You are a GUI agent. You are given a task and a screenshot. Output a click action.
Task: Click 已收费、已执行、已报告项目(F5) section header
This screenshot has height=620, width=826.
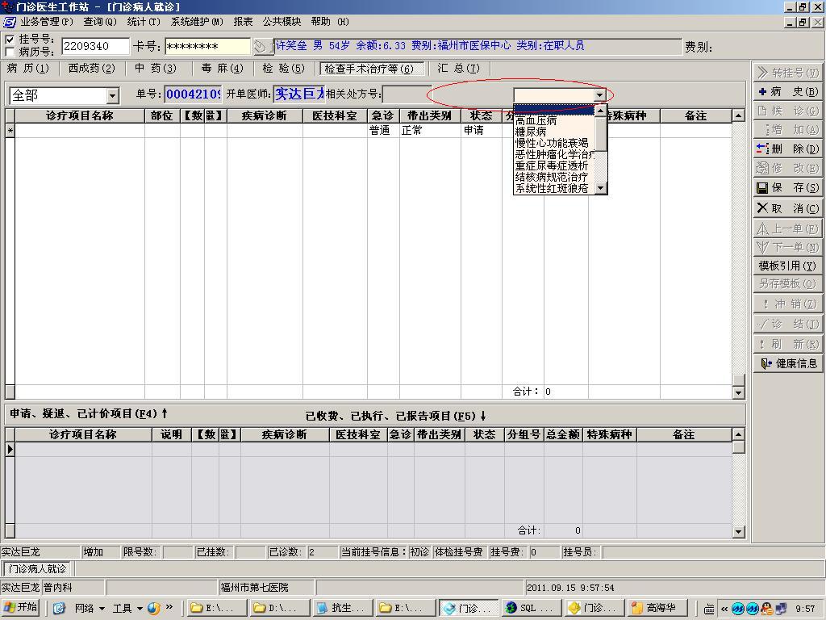coord(396,416)
